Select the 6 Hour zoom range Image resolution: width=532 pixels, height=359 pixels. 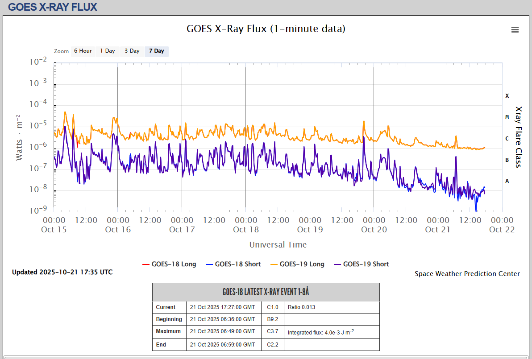(x=83, y=51)
